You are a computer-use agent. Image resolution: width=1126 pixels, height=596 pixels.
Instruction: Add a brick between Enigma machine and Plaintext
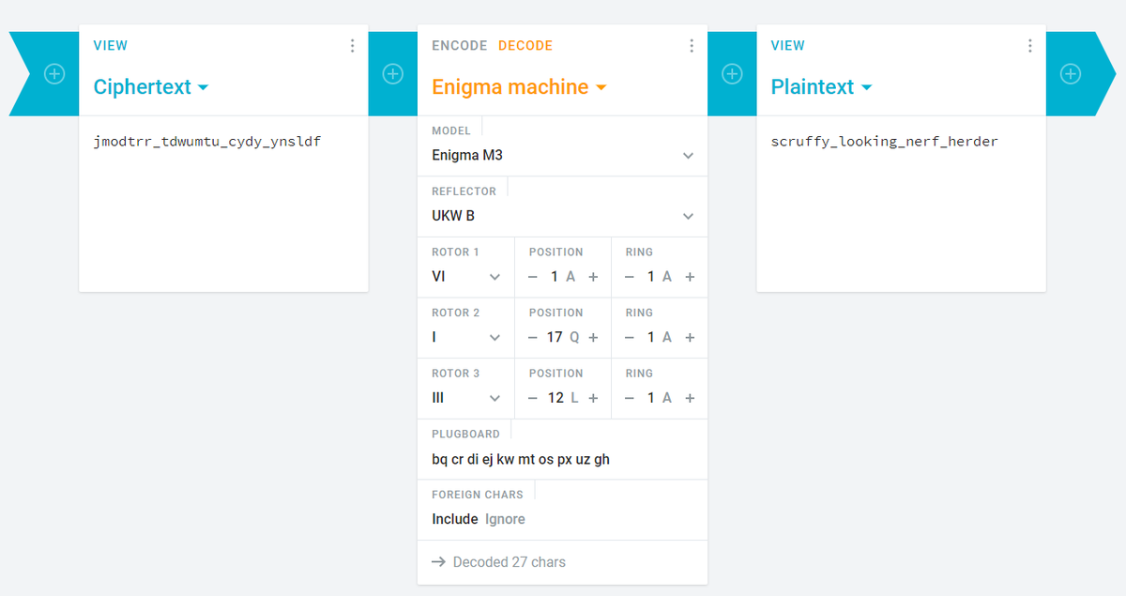point(733,72)
